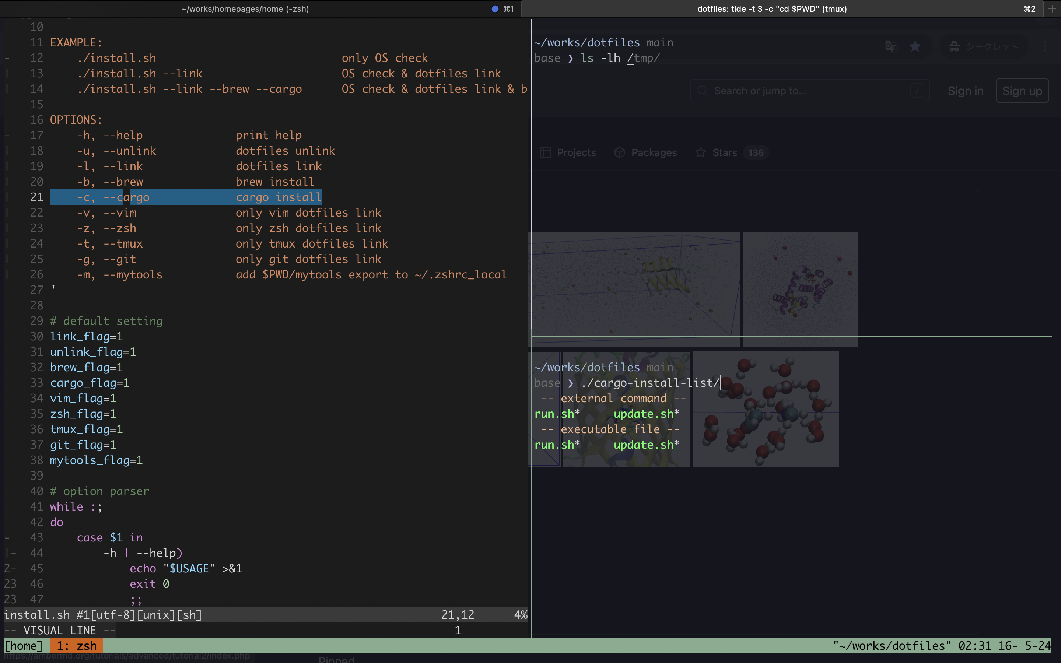Click the 'echo "$USAGE" >&1' line
The height and width of the screenshot is (663, 1061).
pyautogui.click(x=186, y=568)
